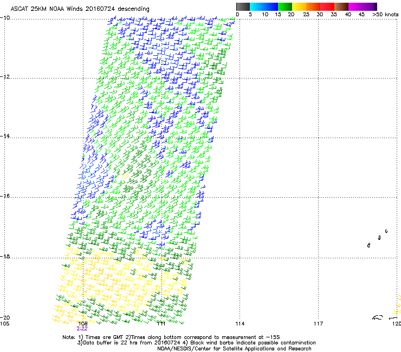Click the '25' legend tick label

[306, 15]
